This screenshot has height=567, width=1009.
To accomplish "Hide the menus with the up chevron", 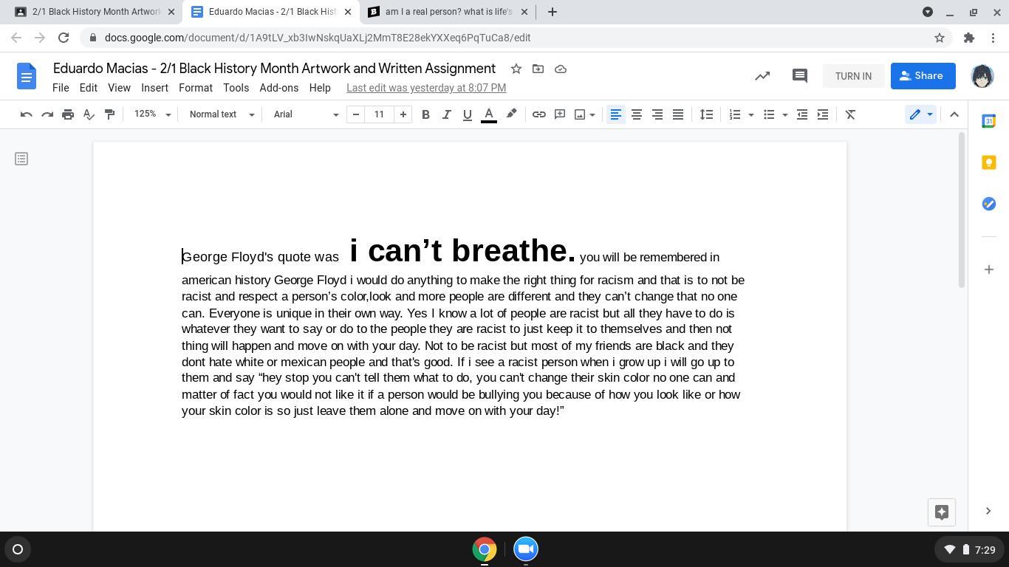I will click(954, 114).
